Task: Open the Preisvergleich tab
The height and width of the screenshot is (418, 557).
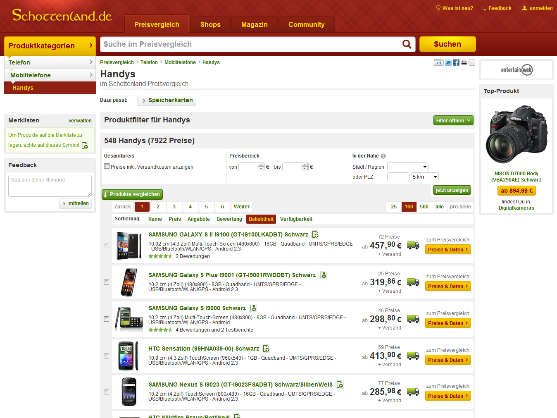Action: [x=157, y=24]
